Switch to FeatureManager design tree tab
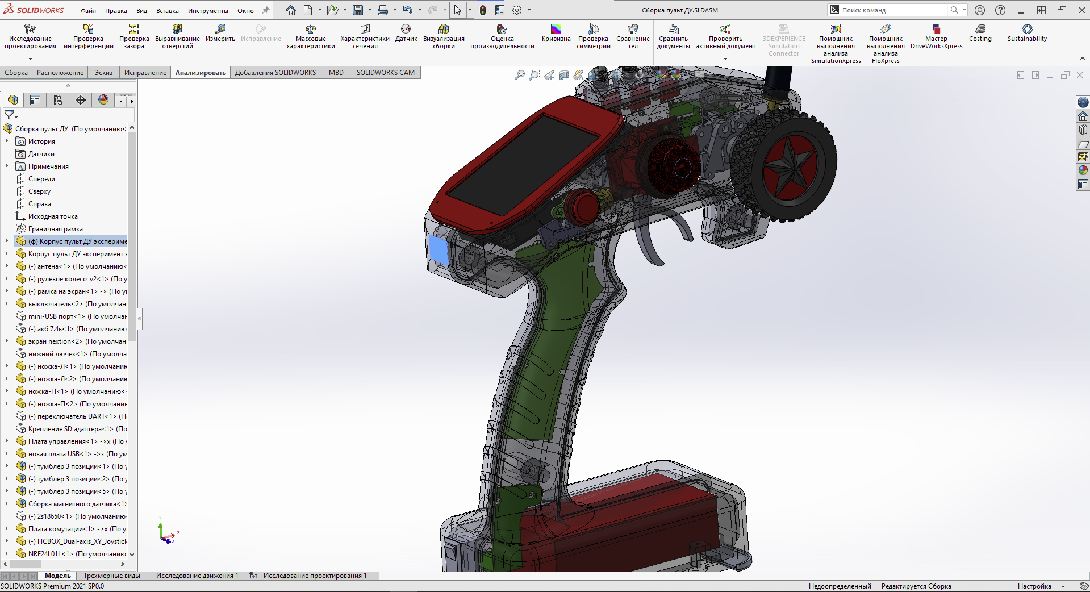This screenshot has height=592, width=1090. (x=12, y=101)
